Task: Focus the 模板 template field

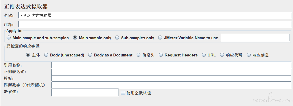Action: click(171, 78)
